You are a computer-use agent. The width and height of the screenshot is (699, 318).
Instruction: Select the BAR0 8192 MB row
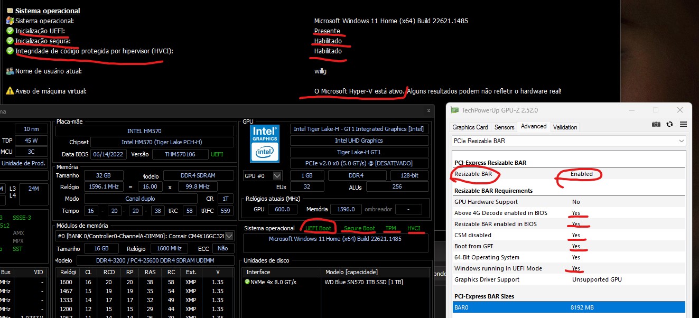(569, 307)
